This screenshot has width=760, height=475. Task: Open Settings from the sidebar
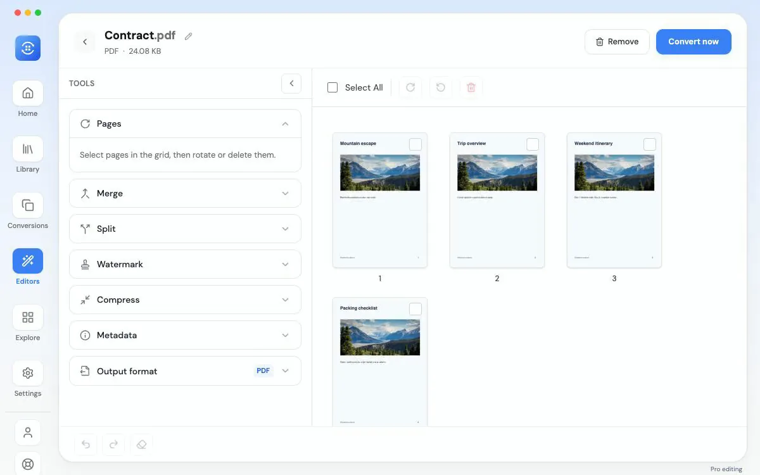[28, 379]
